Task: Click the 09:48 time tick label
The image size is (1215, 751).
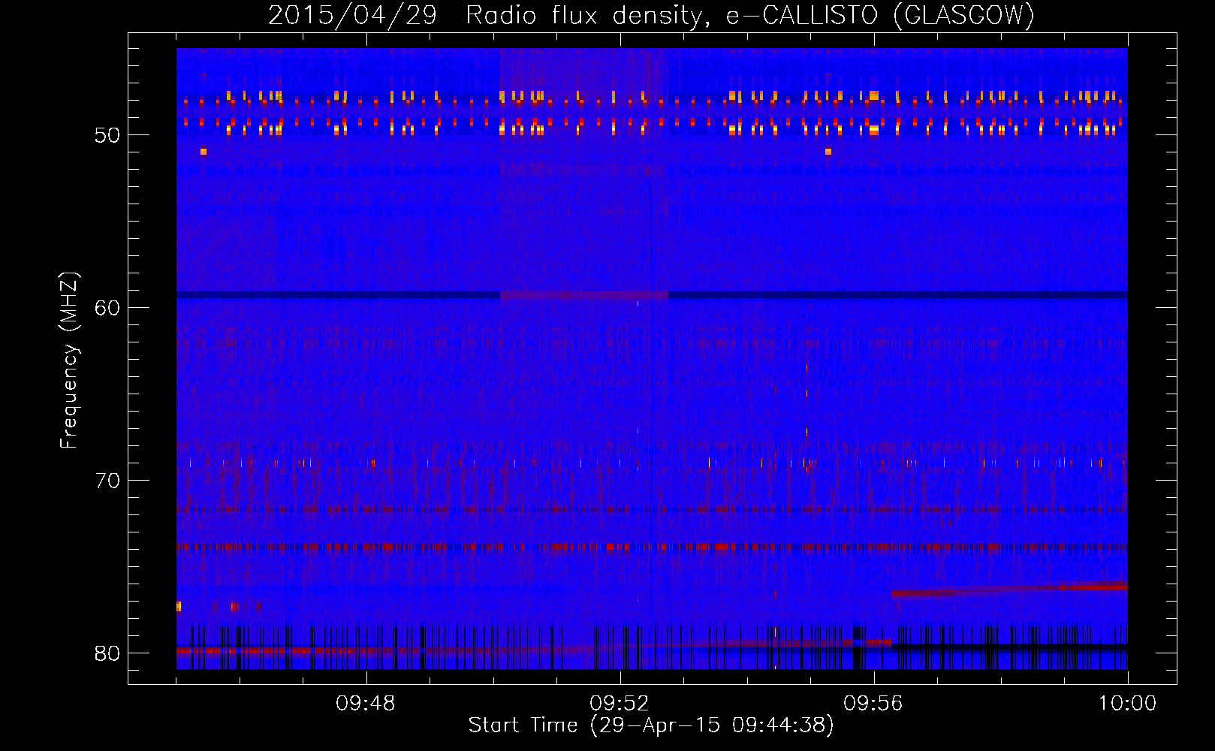Action: click(x=366, y=704)
